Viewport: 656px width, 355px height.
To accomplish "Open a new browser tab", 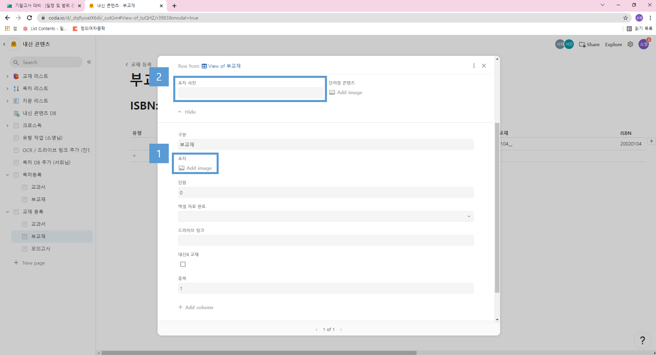I will (x=174, y=6).
